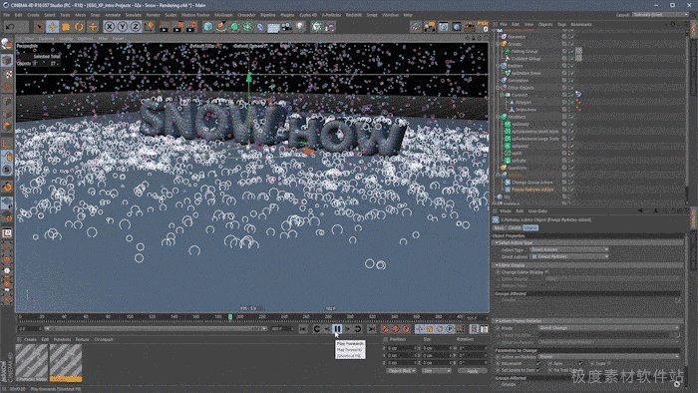Add a Camera object

coord(287,27)
